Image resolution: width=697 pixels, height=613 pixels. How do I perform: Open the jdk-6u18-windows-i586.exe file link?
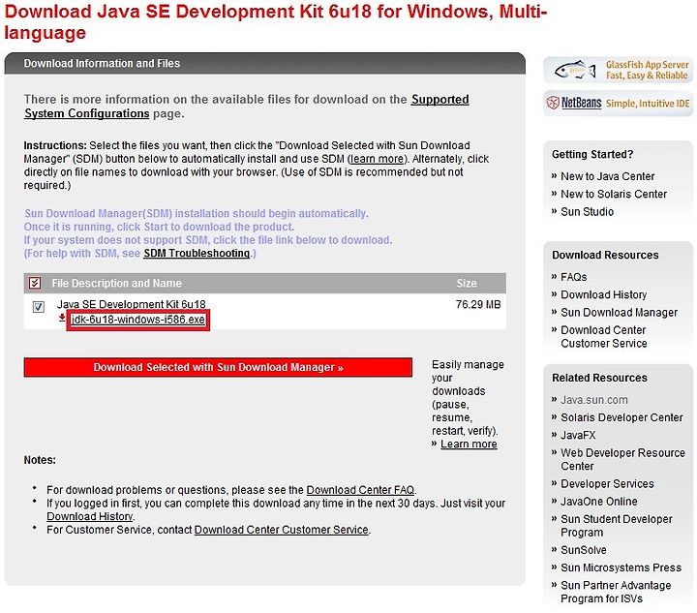138,320
